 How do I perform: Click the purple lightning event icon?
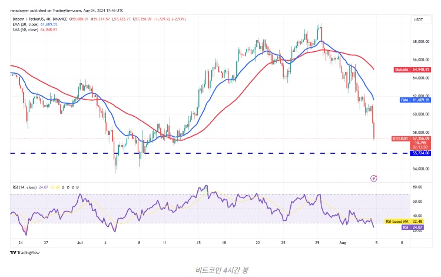pos(373,177)
